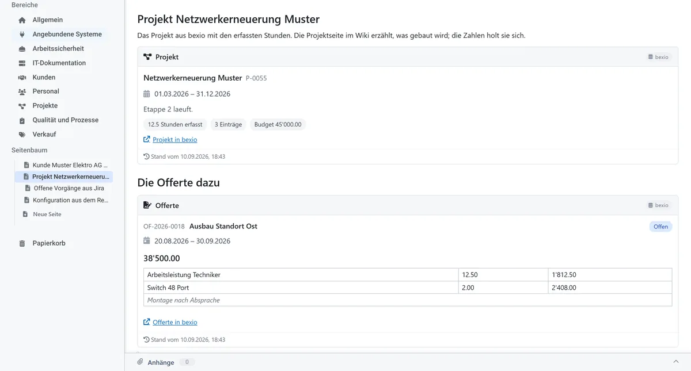Viewport: 691px width, 371px height.
Task: Click heading Die Offerte dazu
Action: (179, 183)
